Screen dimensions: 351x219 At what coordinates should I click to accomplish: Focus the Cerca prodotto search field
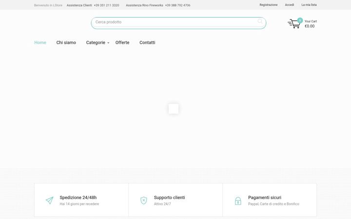178,23
